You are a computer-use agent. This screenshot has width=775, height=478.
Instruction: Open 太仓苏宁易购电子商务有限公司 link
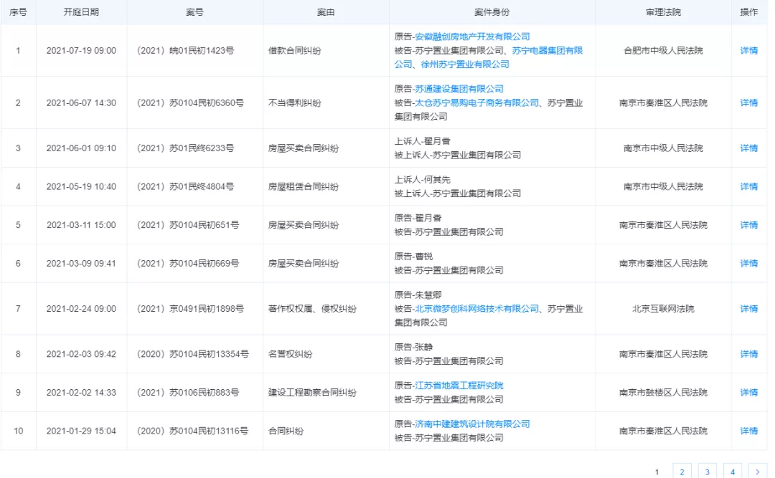point(476,102)
